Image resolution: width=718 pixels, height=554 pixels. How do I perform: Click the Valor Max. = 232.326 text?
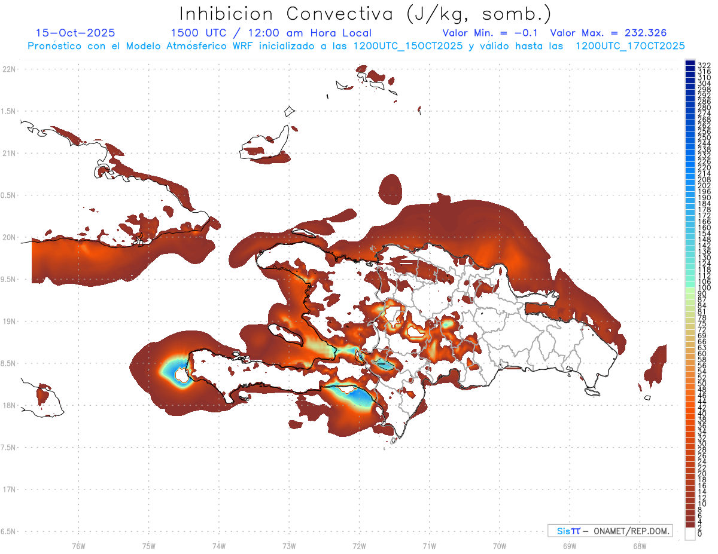pos(608,33)
